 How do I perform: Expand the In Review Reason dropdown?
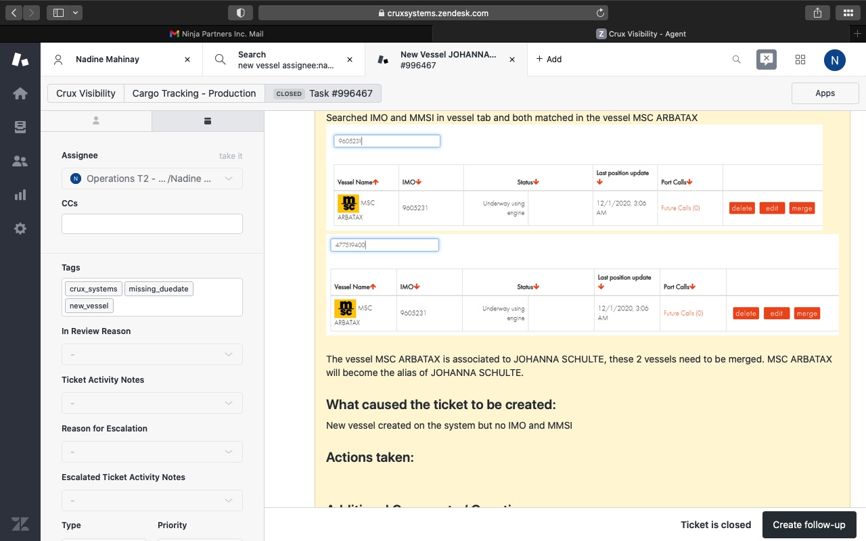[x=152, y=354]
